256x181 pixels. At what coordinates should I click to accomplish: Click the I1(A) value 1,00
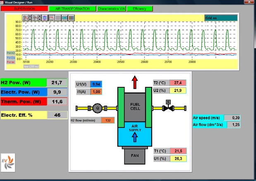[96, 92]
